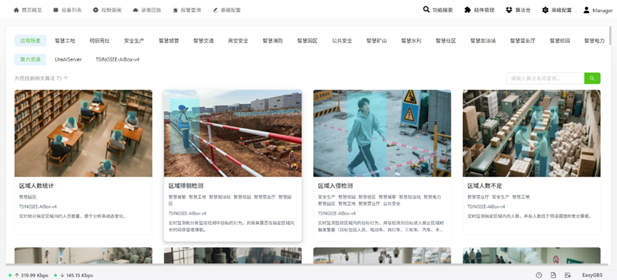Open 首页概览 home in top navigation
Viewport: 617px width, 280px height.
tap(28, 10)
